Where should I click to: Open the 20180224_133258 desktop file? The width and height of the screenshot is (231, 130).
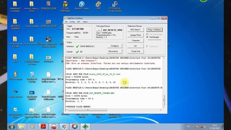pos(48,5)
